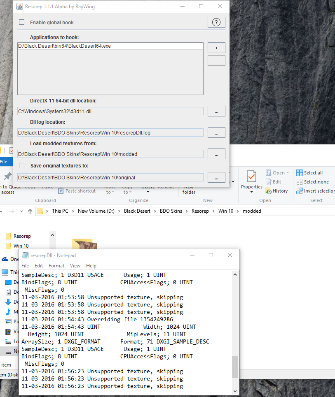Open the Format menu in Notepad
This screenshot has width=335, height=397.
(x=56, y=266)
